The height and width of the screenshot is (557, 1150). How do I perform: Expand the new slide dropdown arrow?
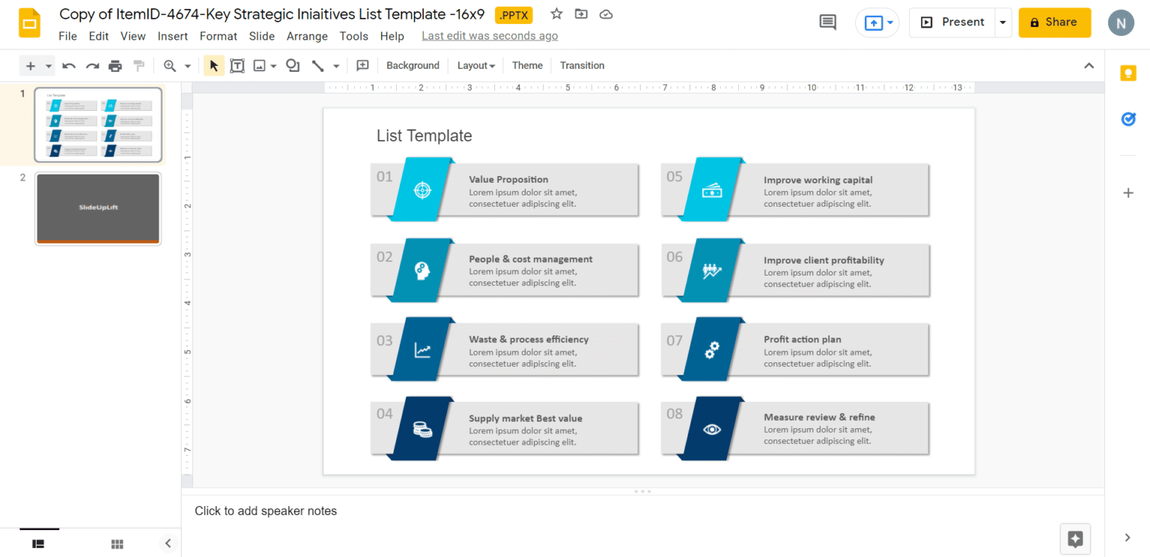(49, 66)
